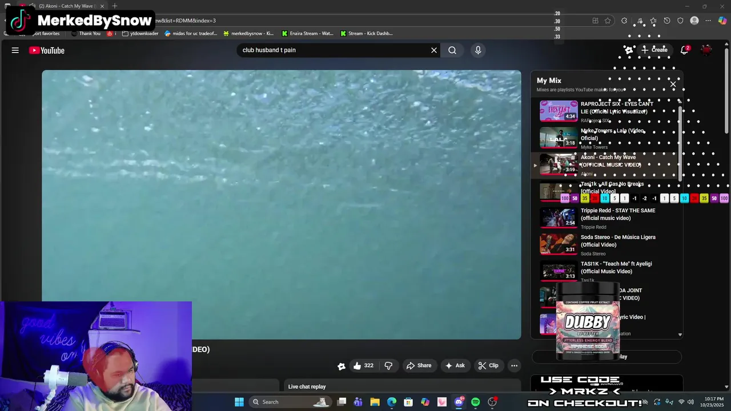Open the YouTube guide hamburger menu

15,50
